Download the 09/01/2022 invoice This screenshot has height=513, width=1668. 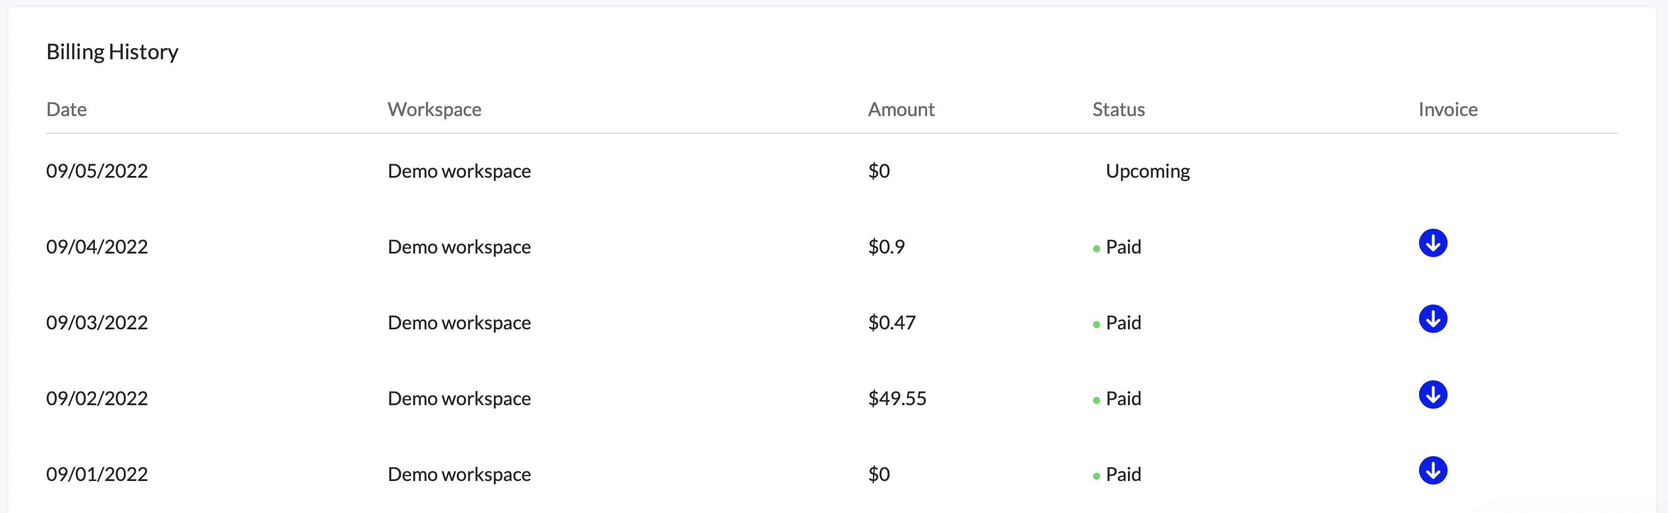(1432, 470)
